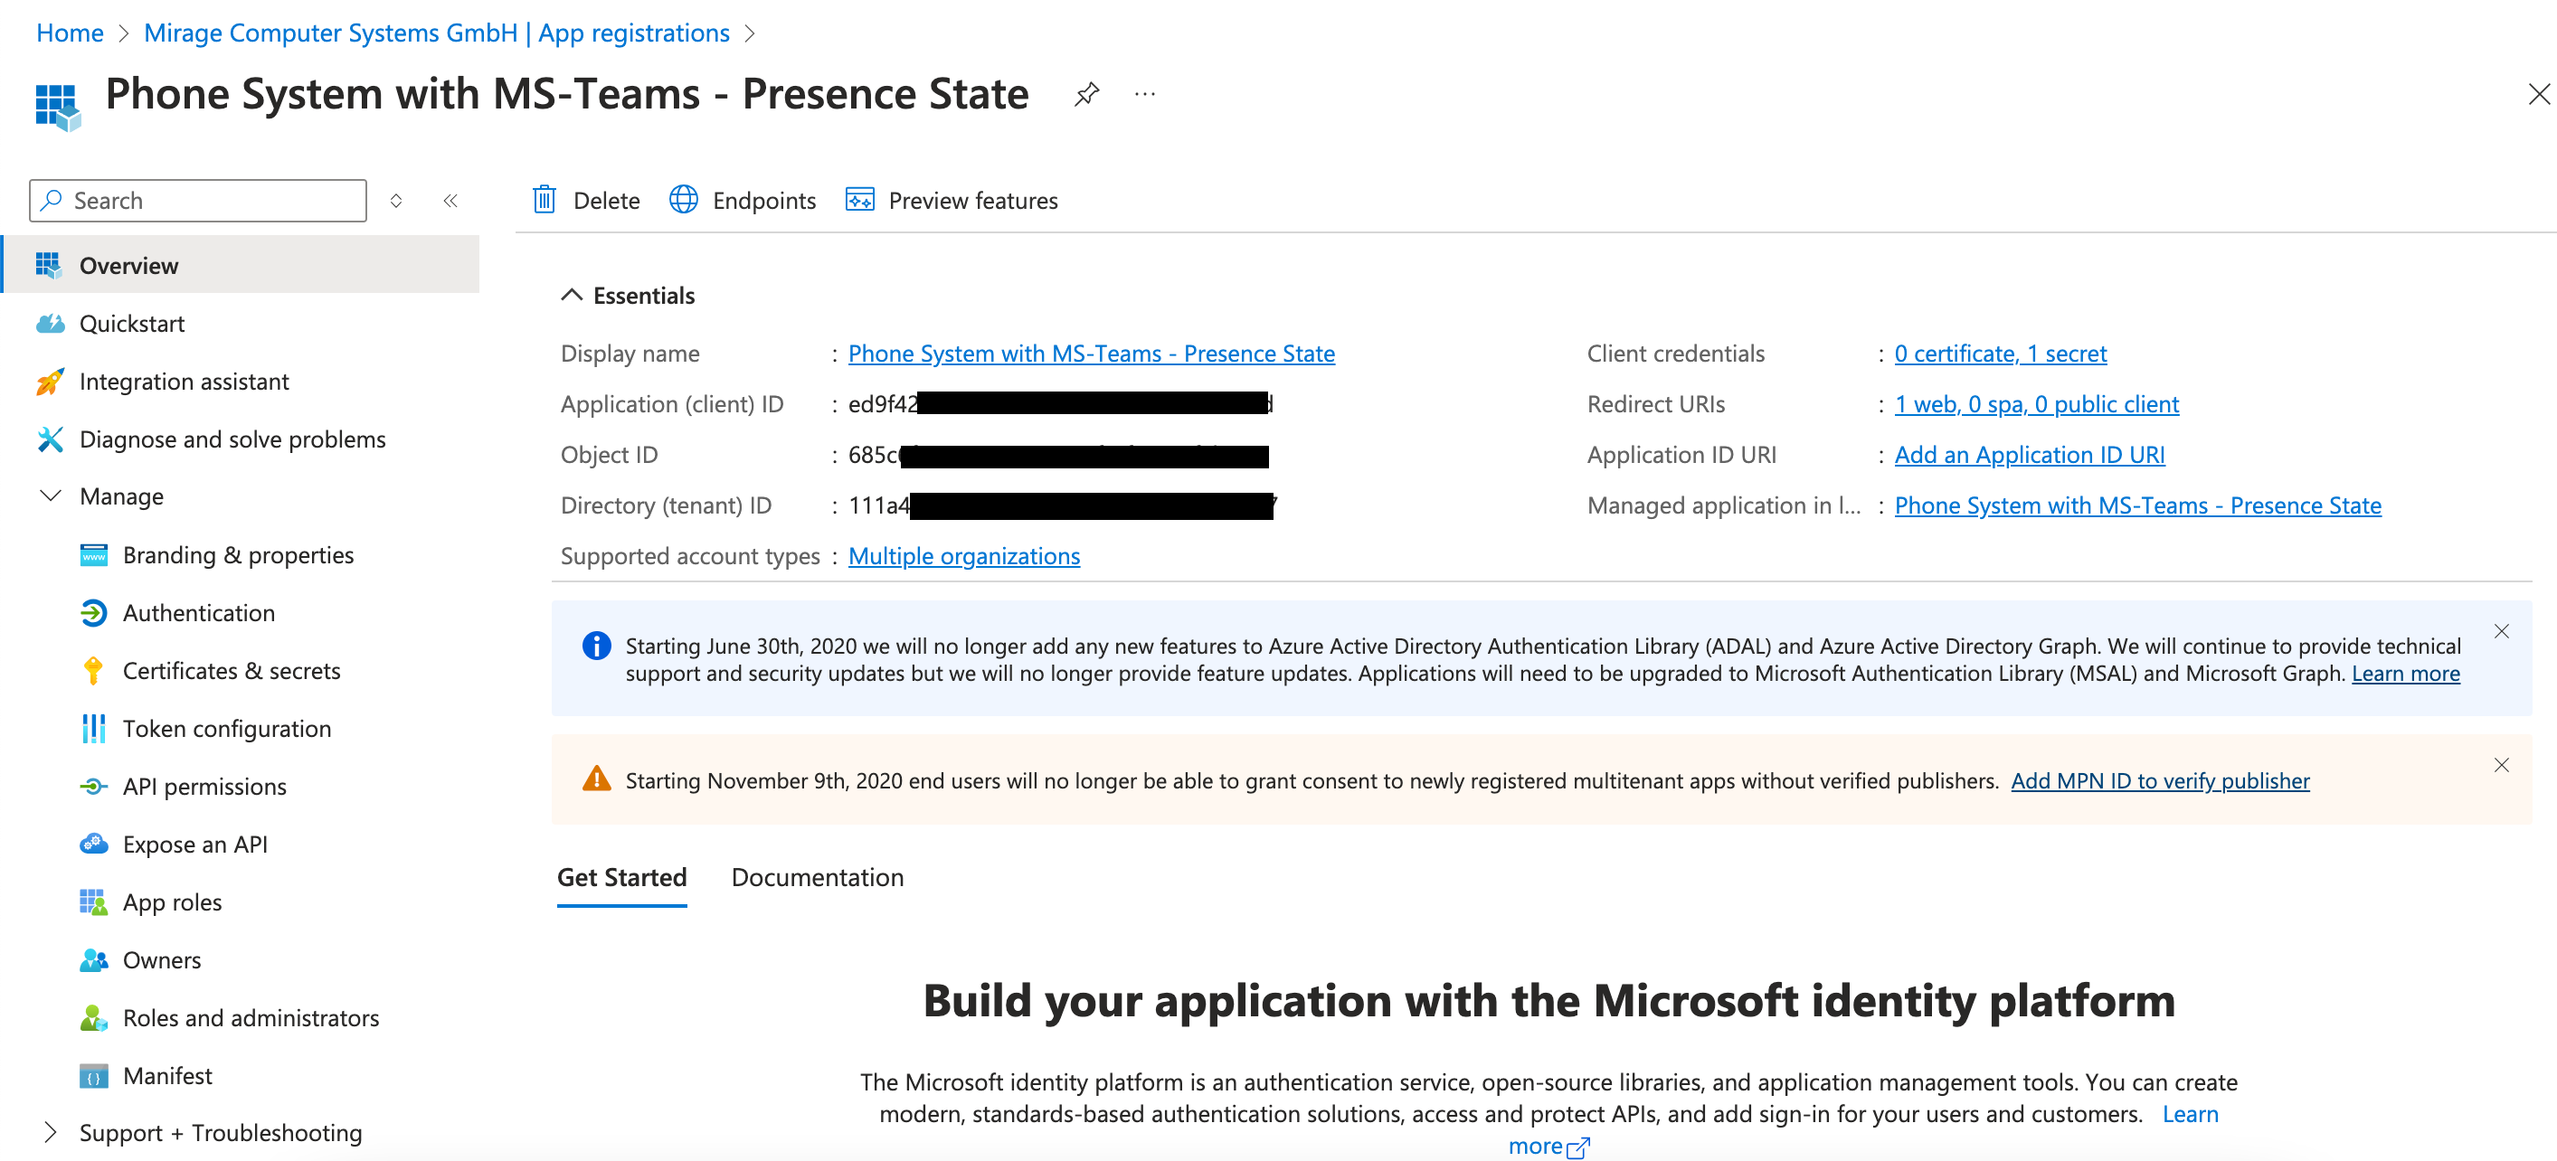Click the Authentication arrow icon
The height and width of the screenshot is (1161, 2557).
[x=93, y=613]
